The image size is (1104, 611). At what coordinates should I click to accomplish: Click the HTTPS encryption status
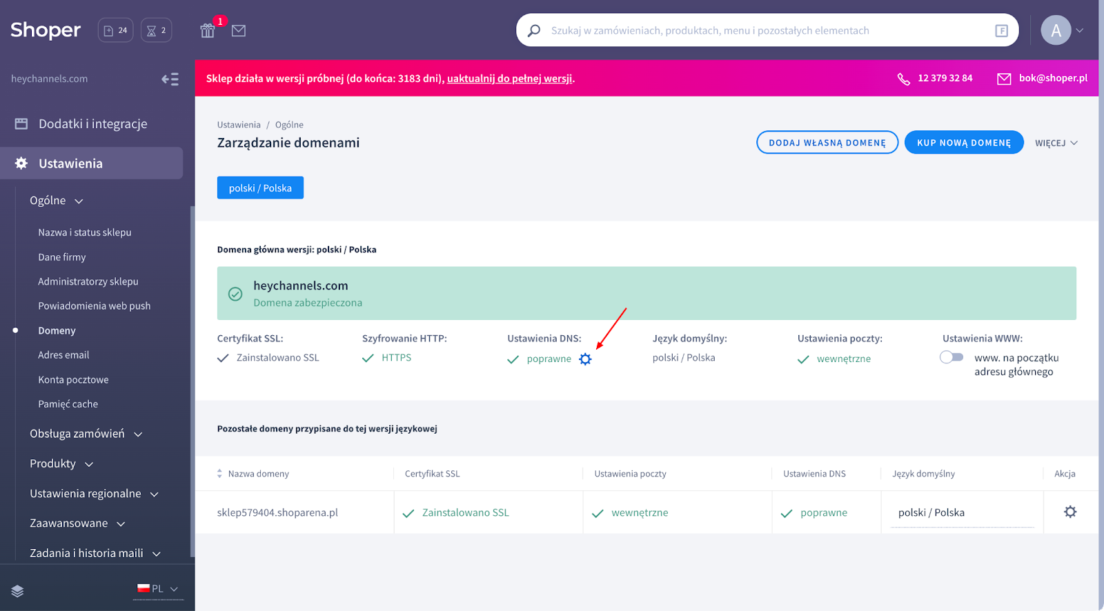pos(396,358)
